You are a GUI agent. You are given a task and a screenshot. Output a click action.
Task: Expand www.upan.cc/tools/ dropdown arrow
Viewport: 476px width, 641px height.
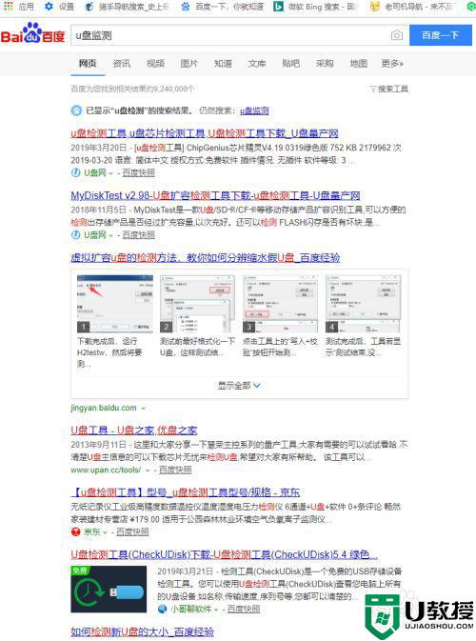(x=148, y=471)
